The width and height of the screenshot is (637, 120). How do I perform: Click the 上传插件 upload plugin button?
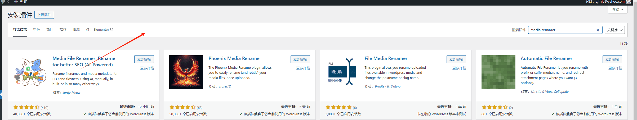click(44, 15)
